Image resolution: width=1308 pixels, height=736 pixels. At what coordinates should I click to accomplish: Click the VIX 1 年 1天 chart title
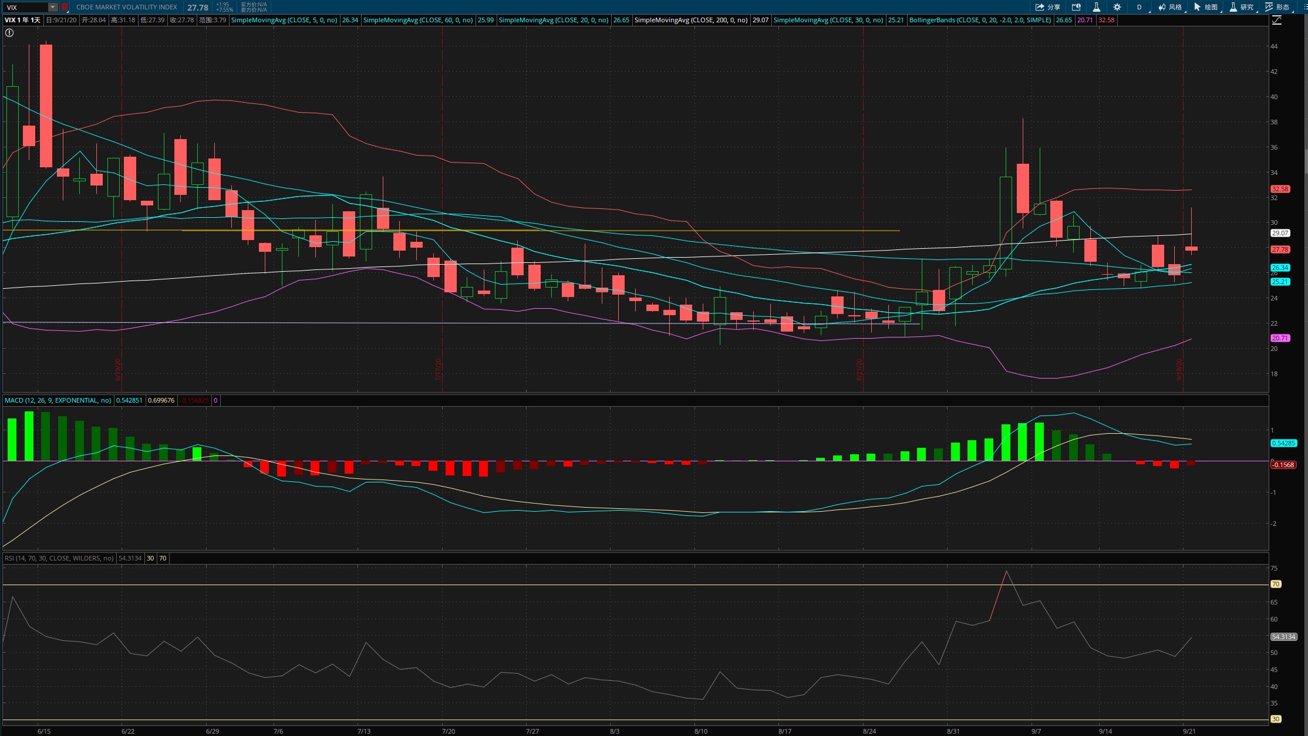[23, 20]
